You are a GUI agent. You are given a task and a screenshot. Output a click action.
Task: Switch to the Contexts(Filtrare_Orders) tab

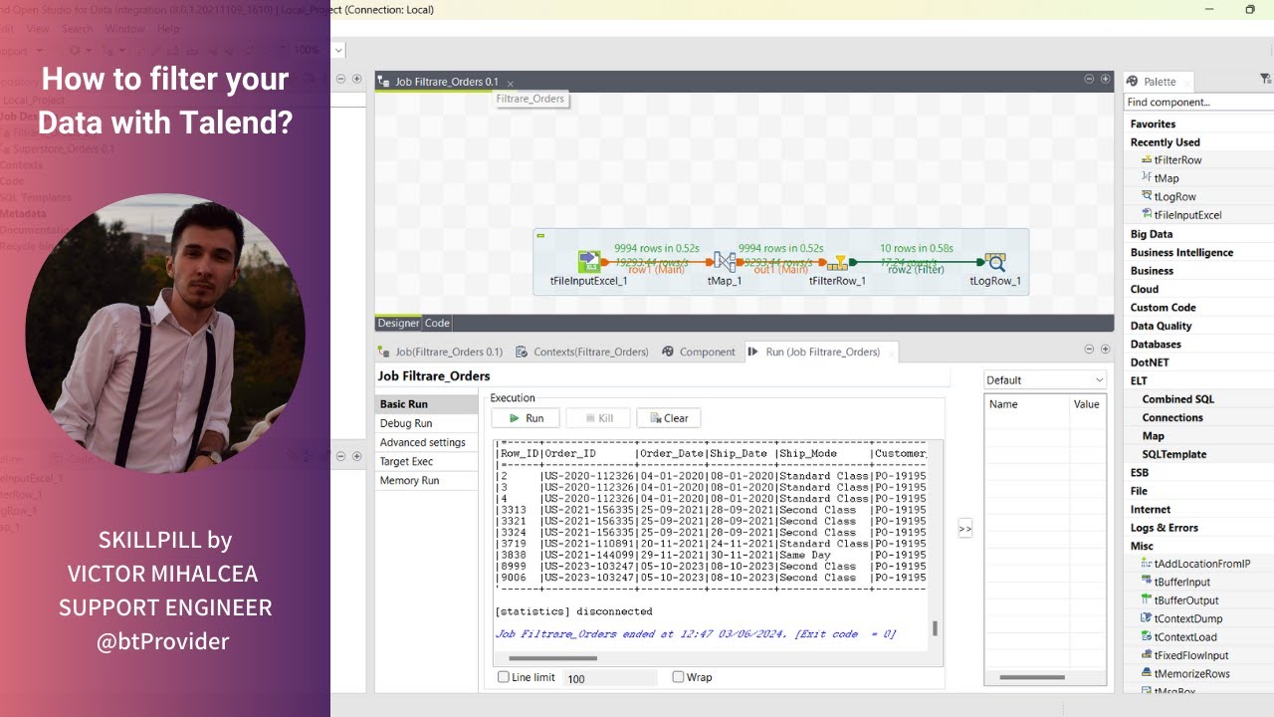[582, 352]
